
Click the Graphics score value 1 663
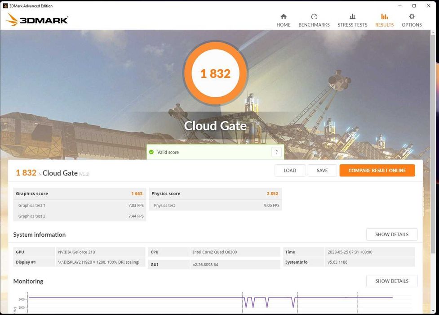(137, 193)
